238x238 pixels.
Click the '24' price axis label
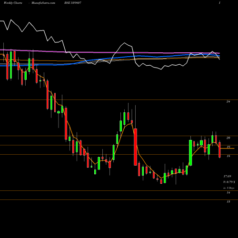point(228,101)
